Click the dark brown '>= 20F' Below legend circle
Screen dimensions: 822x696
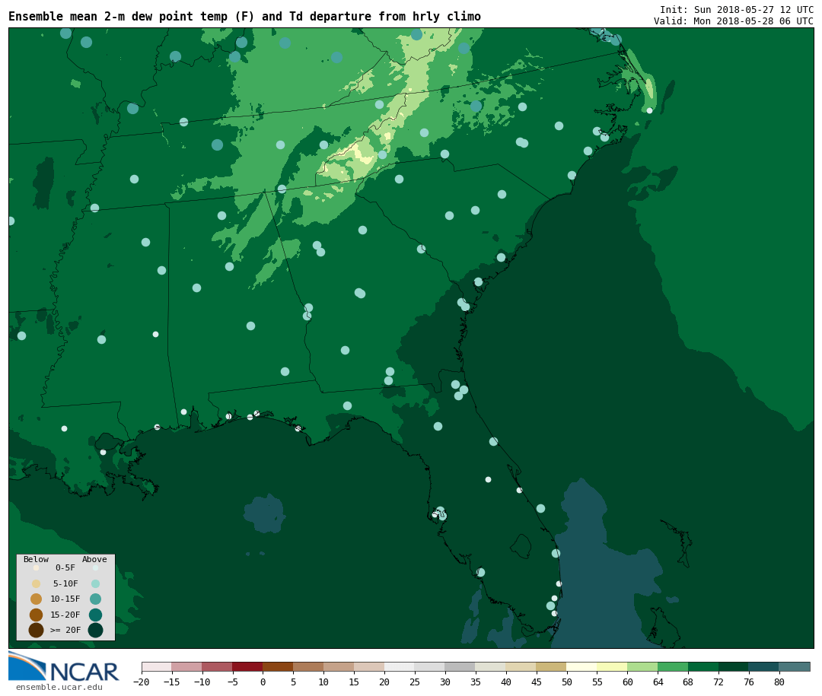[x=36, y=630]
